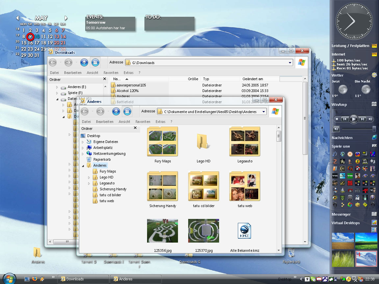This screenshot has height=284, width=379.
Task: Click the WinAmp volume slider handle
Action: point(374,129)
